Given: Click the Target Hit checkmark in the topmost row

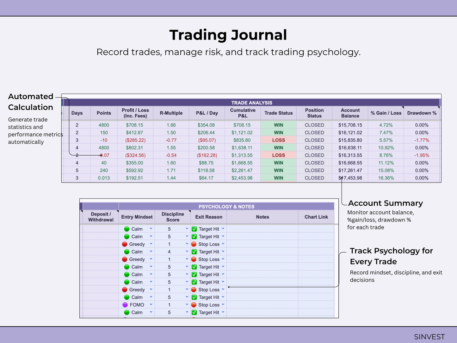Looking at the screenshot, I should pyautogui.click(x=194, y=229).
